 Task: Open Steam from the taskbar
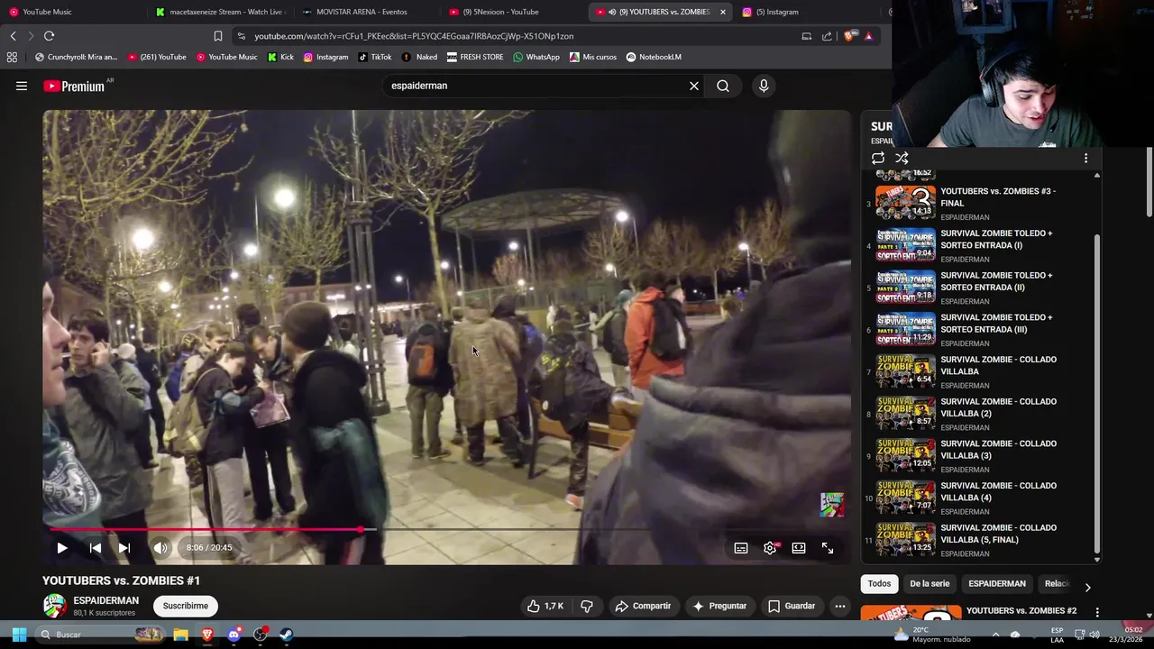287,635
